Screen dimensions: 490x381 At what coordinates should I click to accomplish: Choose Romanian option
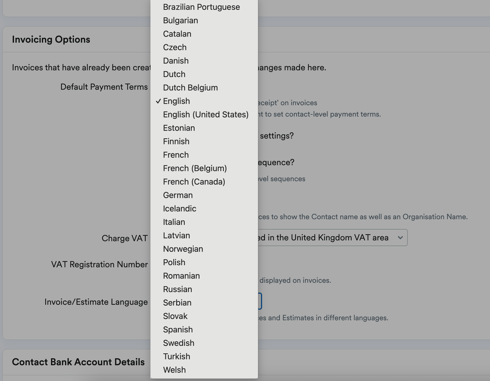(x=204, y=276)
